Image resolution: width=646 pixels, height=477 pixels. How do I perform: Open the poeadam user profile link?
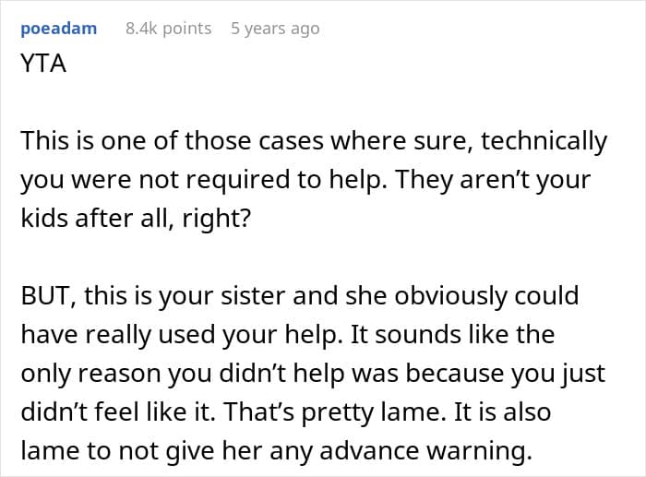(59, 29)
